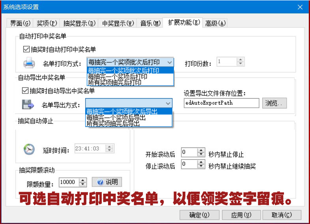Toggle 抽奖时自动导出中奖名单 checkbox
310x224 pixels.
pos(26,91)
